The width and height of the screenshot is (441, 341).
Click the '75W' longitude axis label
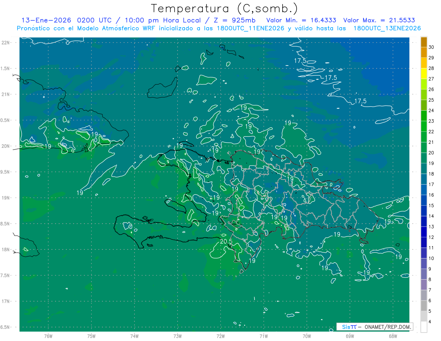coord(92,336)
